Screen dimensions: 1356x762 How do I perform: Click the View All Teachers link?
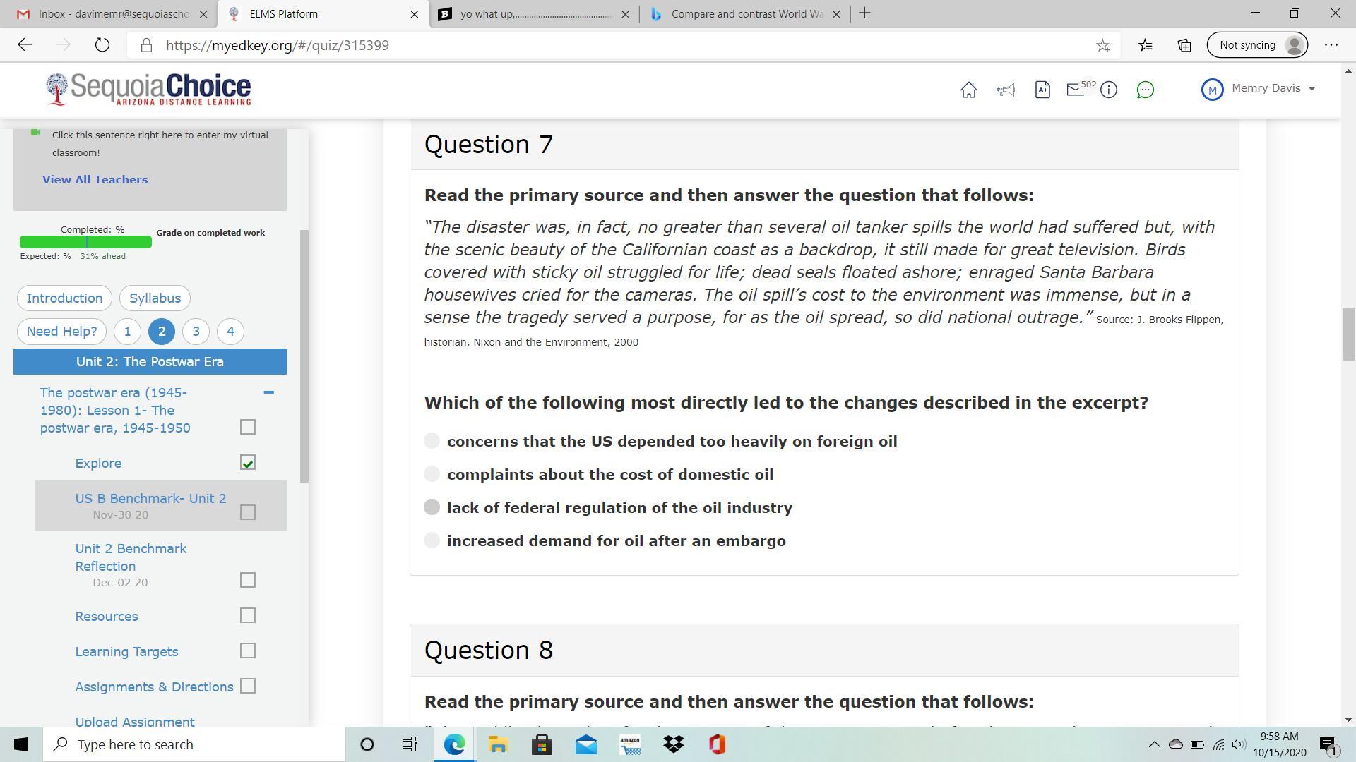tap(95, 179)
